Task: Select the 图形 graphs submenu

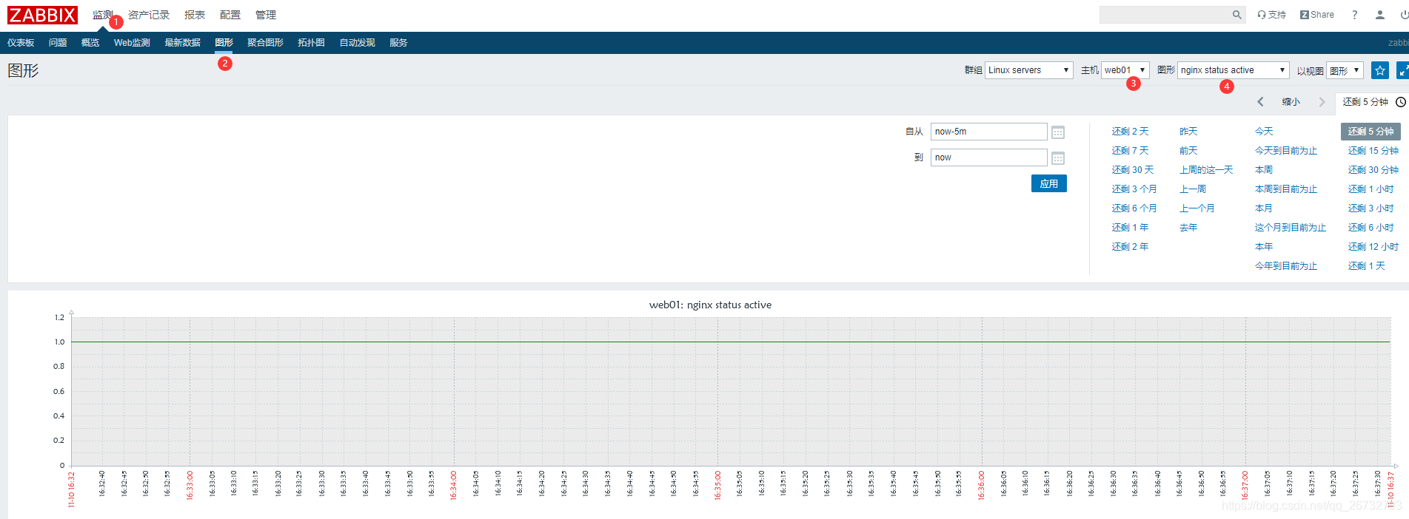Action: click(224, 43)
